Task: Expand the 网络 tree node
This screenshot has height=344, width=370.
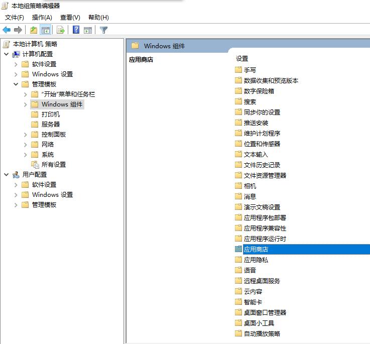Action: point(26,145)
